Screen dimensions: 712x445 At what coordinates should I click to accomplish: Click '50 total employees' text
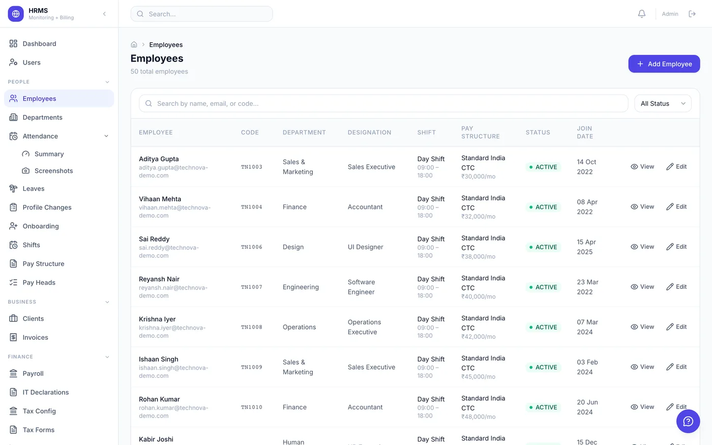coord(159,72)
